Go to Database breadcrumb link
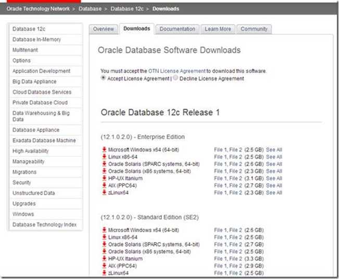The width and height of the screenshot is (339, 279). coord(90,9)
